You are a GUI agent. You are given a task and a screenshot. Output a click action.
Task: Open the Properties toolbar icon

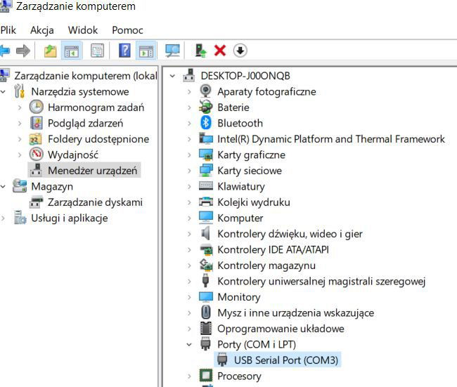(97, 51)
